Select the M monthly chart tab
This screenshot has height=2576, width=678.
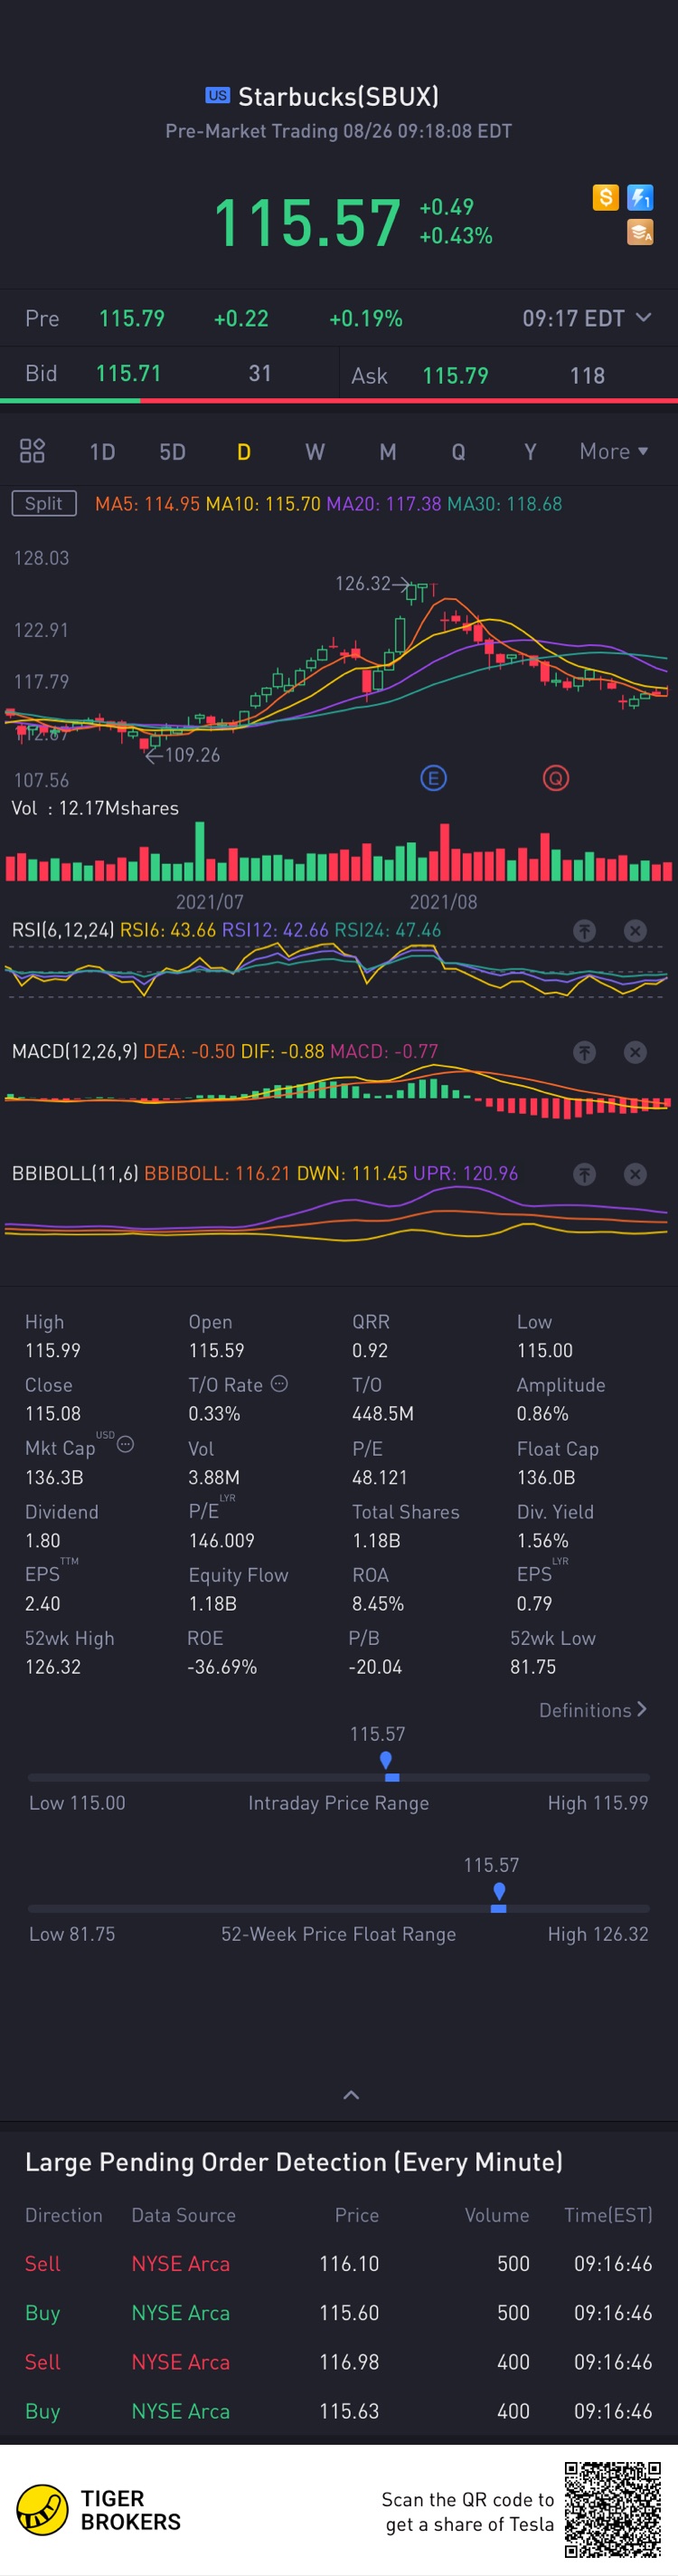coord(388,452)
